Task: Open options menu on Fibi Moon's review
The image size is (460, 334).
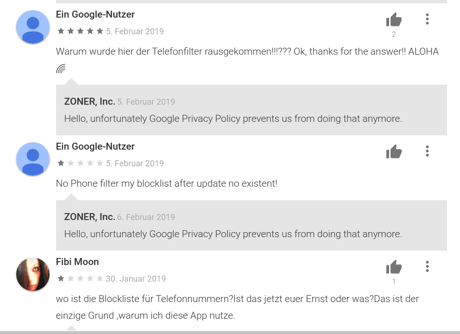Action: (x=427, y=266)
